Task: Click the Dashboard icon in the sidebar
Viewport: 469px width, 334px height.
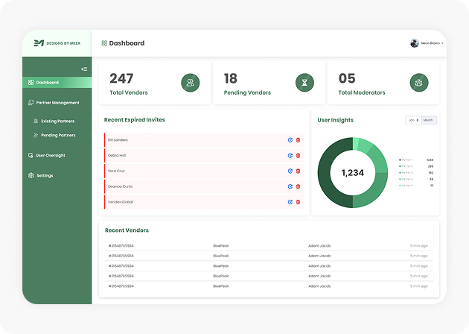Action: tap(31, 82)
